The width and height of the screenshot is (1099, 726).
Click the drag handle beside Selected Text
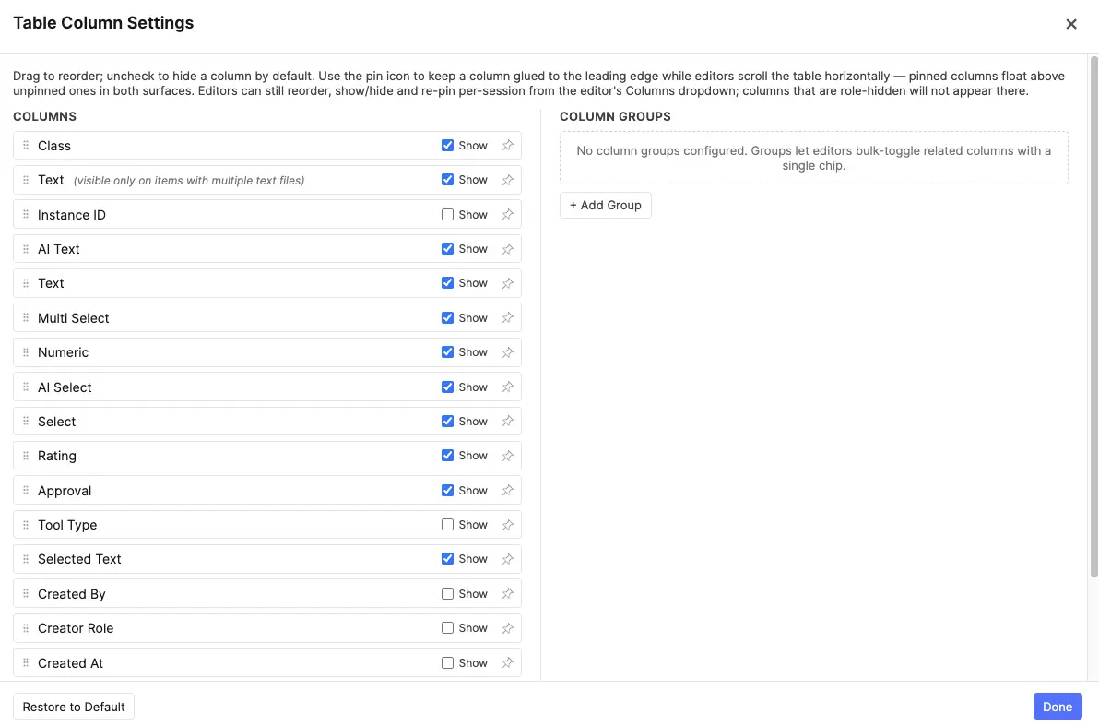pyautogui.click(x=25, y=559)
